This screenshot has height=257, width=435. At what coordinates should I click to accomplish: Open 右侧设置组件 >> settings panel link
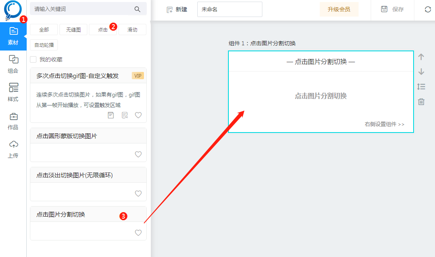[384, 124]
